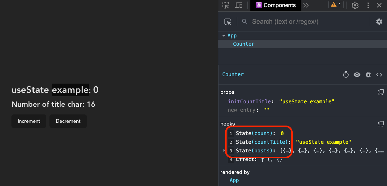The width and height of the screenshot is (387, 186).
Task: Expand the posts state array
Action: pyautogui.click(x=224, y=150)
